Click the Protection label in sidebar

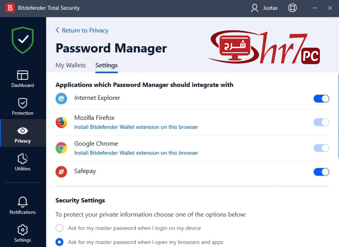click(23, 113)
